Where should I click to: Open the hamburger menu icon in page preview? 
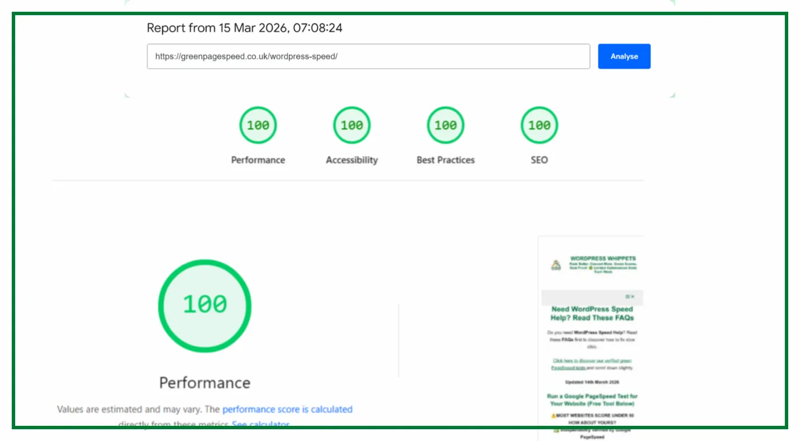click(627, 297)
